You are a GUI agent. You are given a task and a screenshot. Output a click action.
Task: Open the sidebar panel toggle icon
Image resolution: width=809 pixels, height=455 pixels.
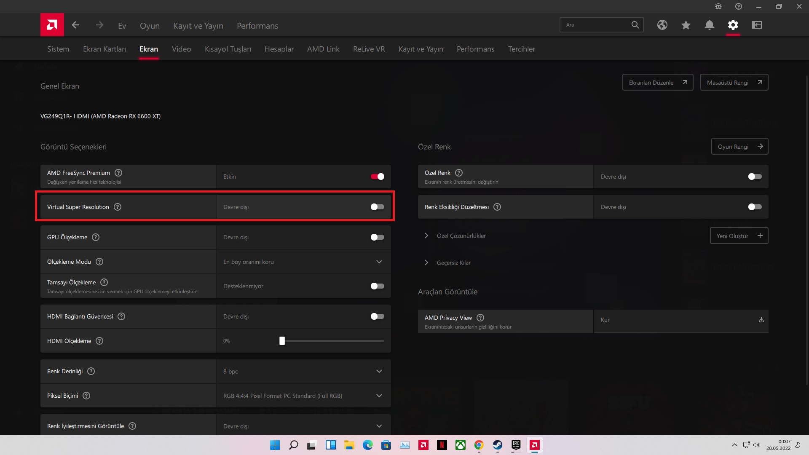click(x=757, y=25)
